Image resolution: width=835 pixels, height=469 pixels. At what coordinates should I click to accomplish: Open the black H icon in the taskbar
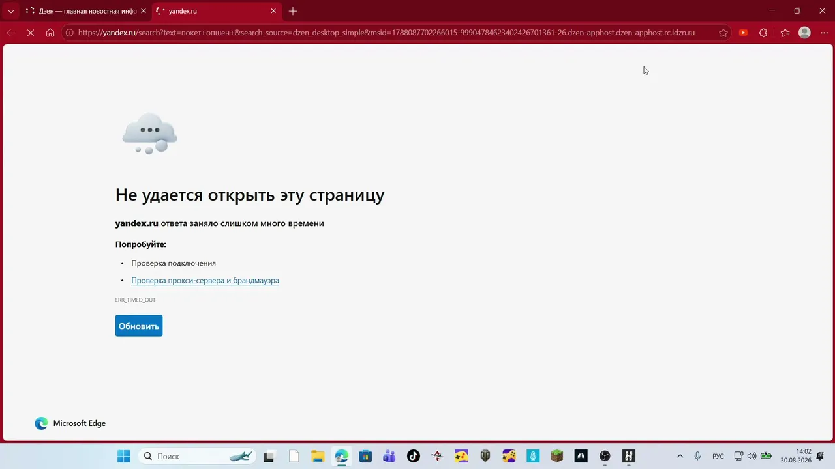[629, 456]
